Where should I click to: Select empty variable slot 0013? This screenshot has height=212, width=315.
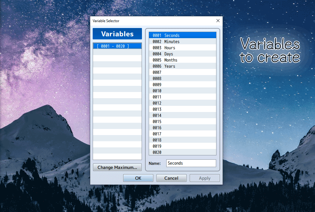pos(182,109)
